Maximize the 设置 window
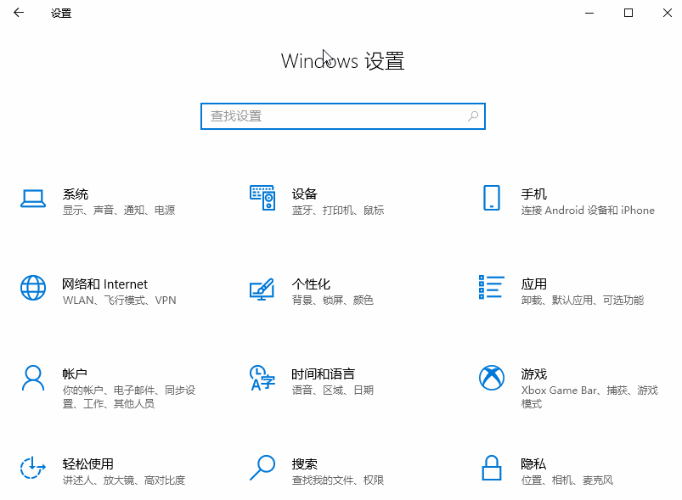This screenshot has height=500, width=682. point(628,13)
